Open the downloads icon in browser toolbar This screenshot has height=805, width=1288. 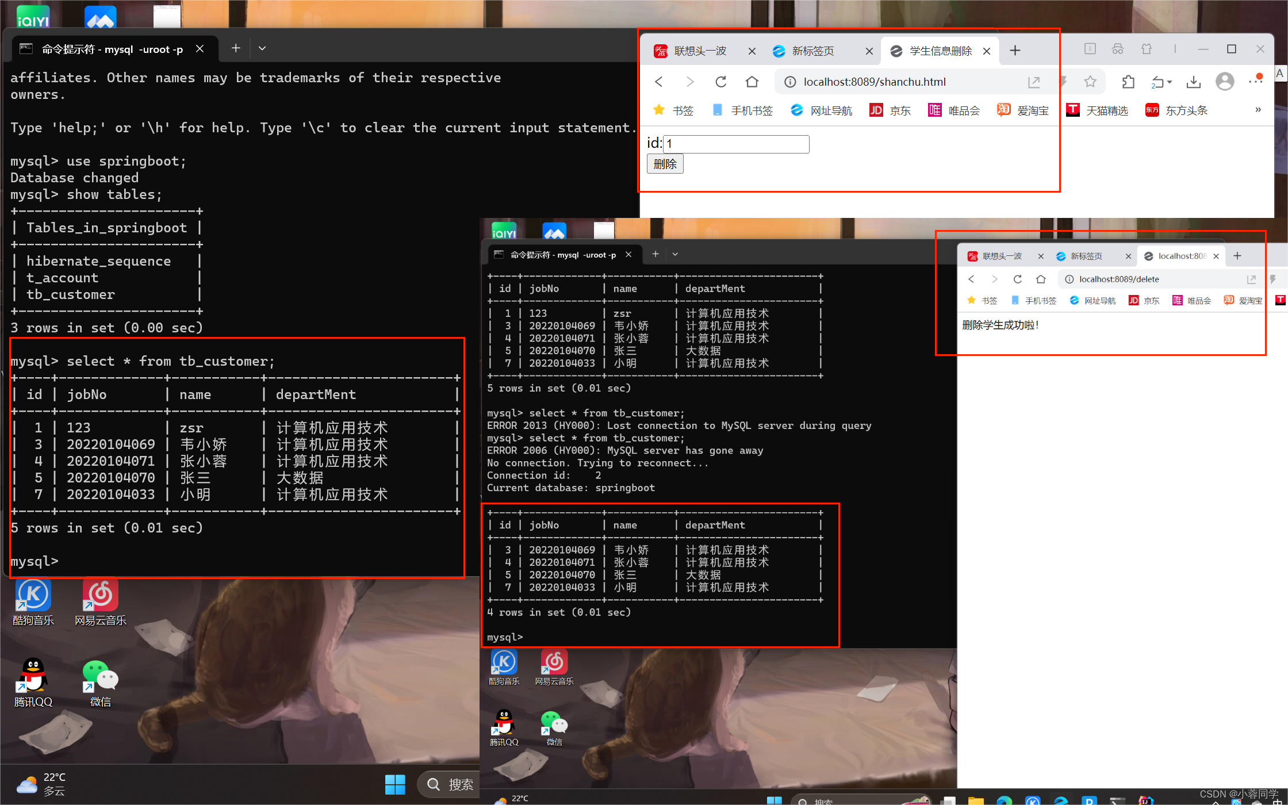point(1194,82)
